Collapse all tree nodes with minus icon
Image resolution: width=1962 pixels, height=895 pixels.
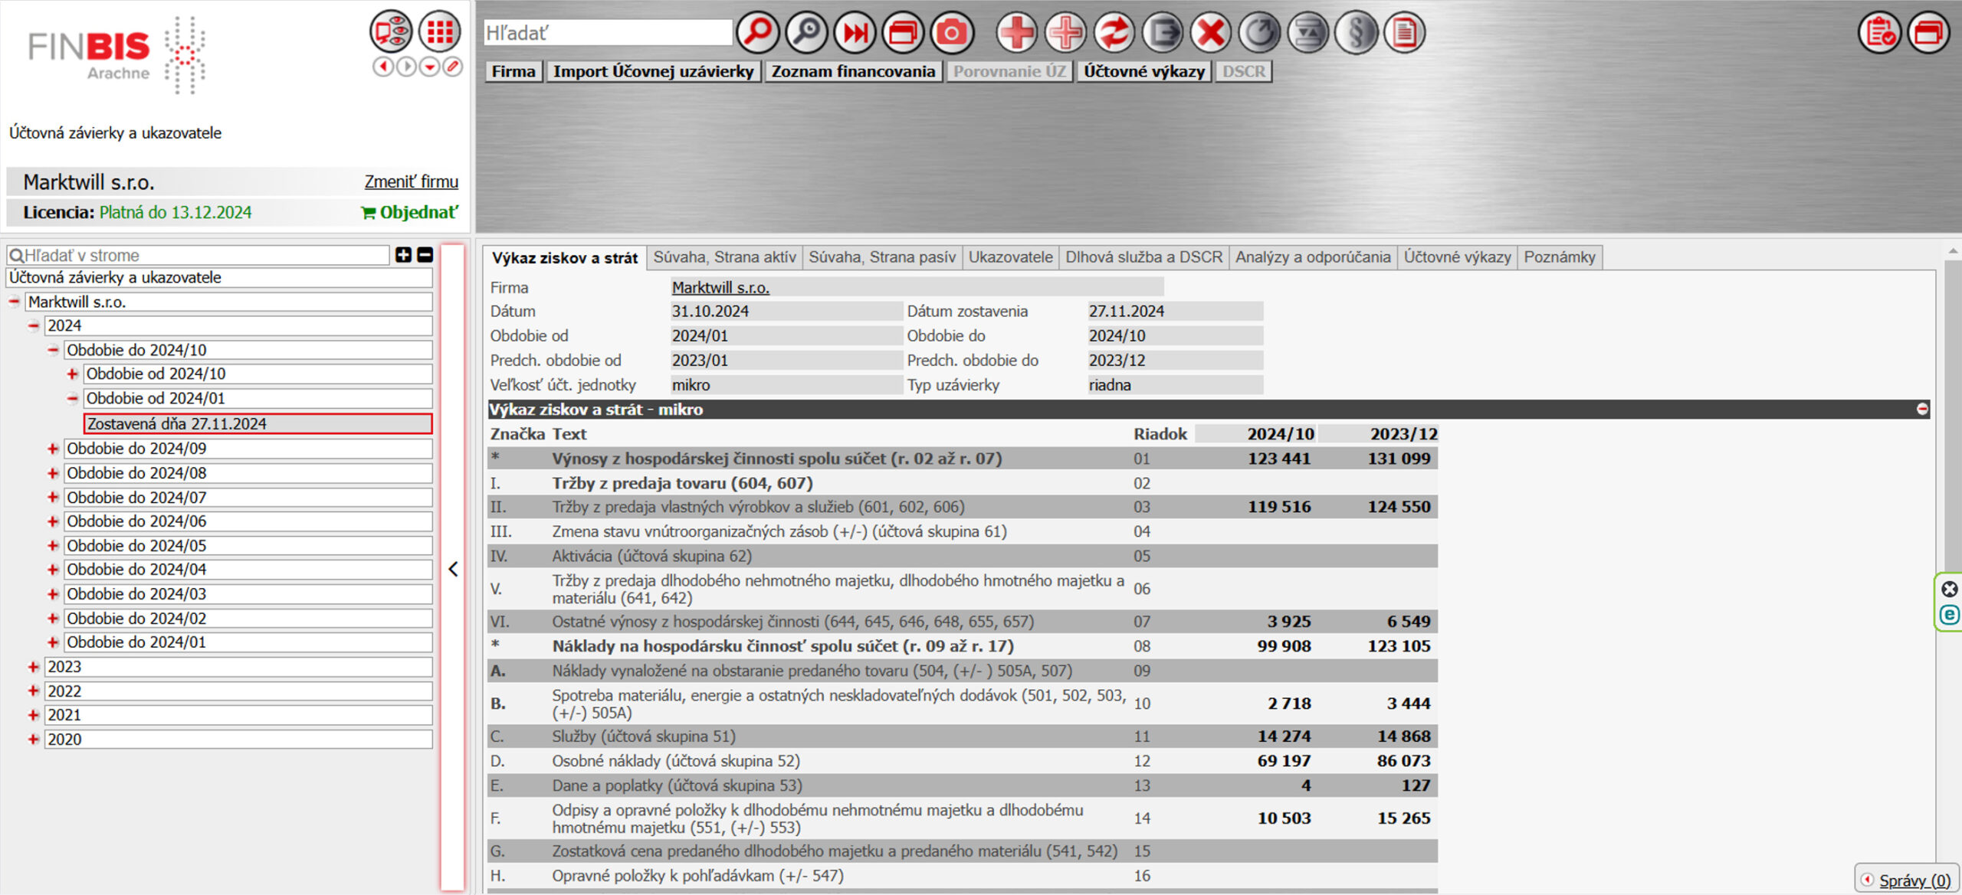[425, 255]
